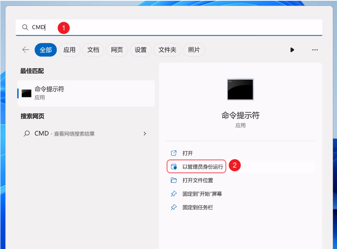
Task: Click 打开 to open Command Prompt
Action: coord(241,153)
